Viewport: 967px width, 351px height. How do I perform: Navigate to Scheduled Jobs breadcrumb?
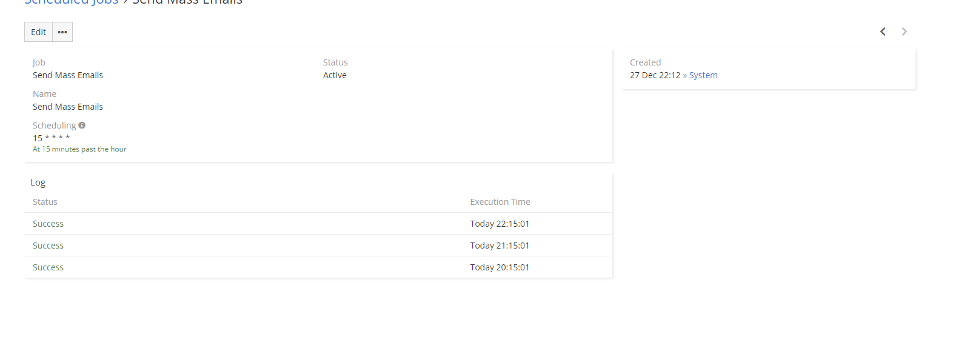click(x=72, y=2)
